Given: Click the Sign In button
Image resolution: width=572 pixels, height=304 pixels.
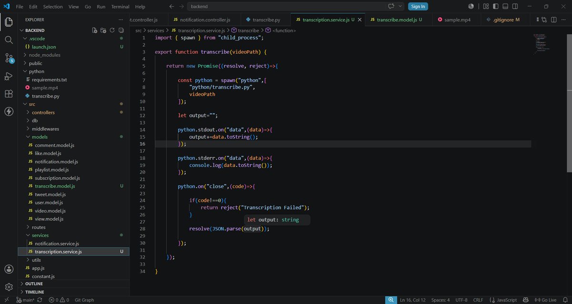Looking at the screenshot, I should coord(418,6).
